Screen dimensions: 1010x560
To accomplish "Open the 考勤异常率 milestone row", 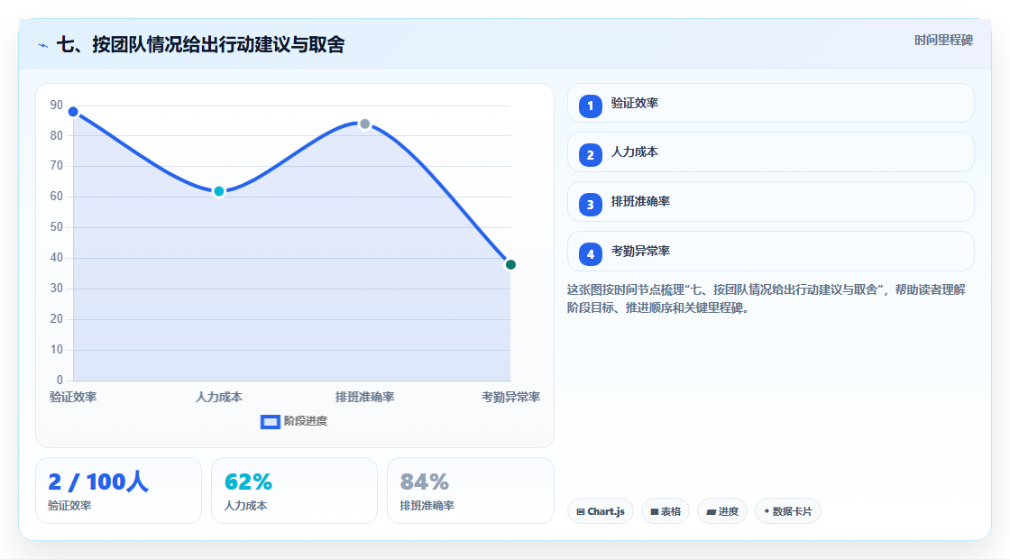I will pos(770,252).
